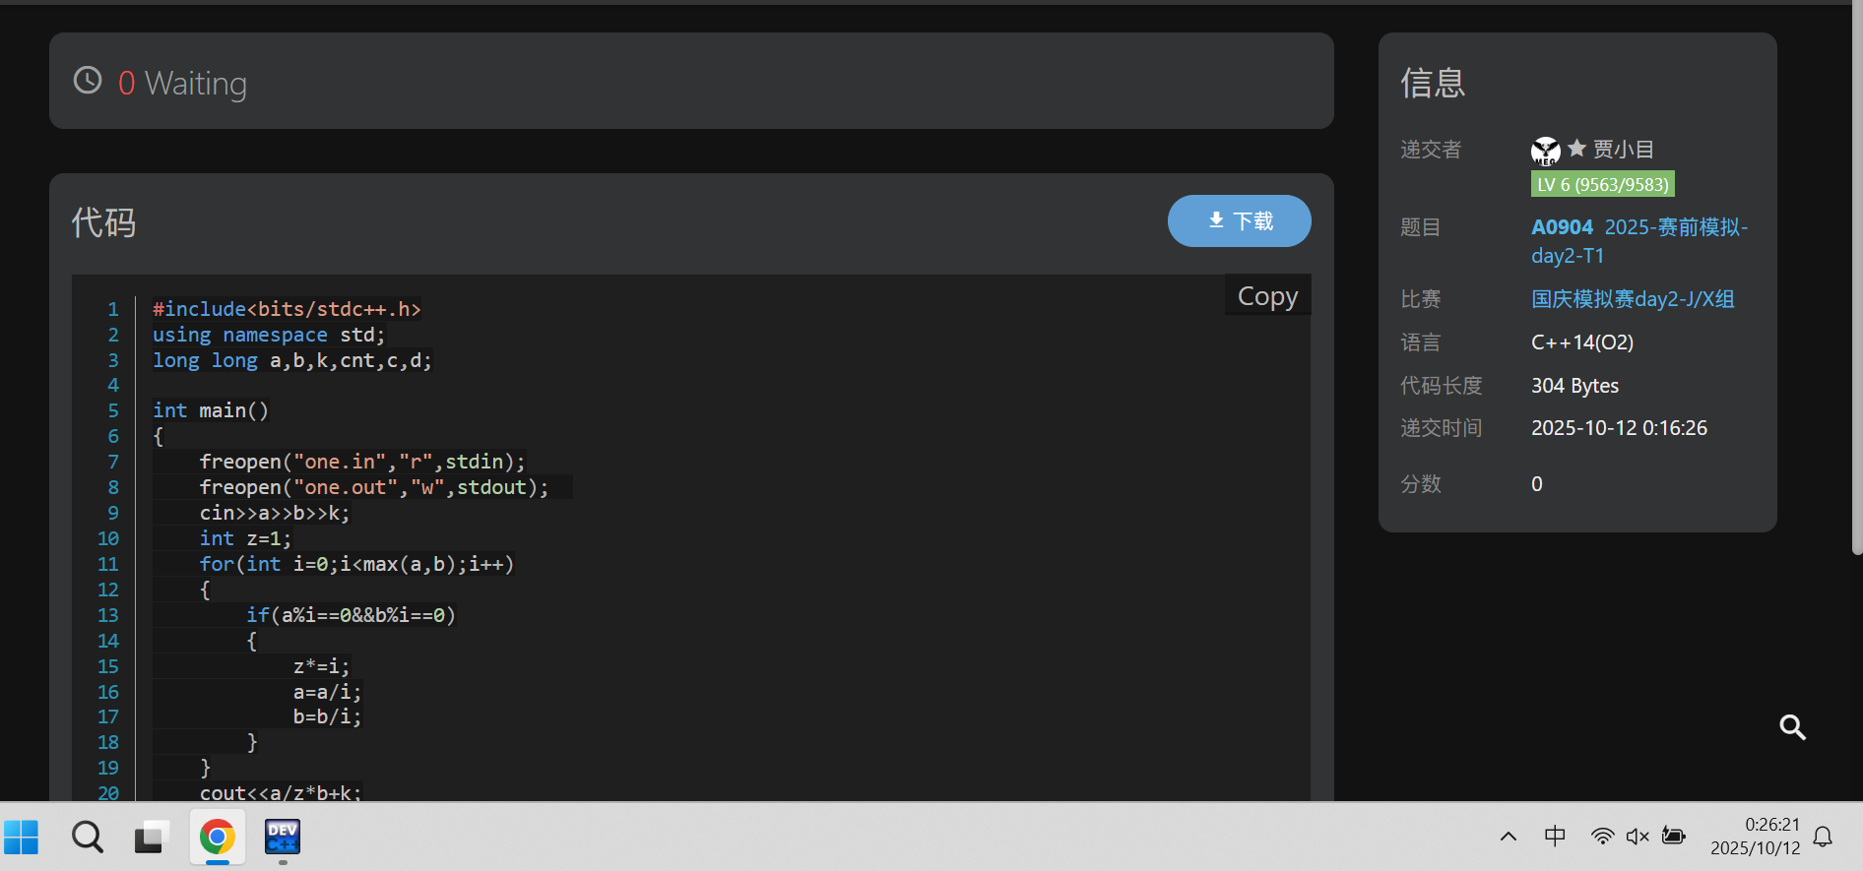The height and width of the screenshot is (871, 1863).
Task: Click the star icon next to 贾小目
Action: coord(1576,149)
